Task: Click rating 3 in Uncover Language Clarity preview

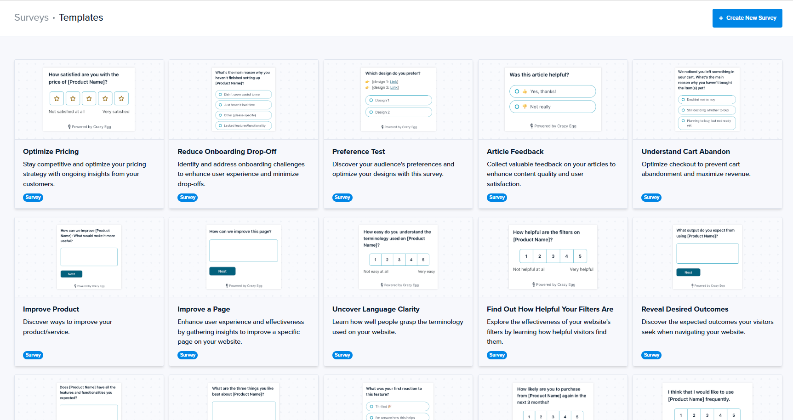Action: [x=399, y=260]
